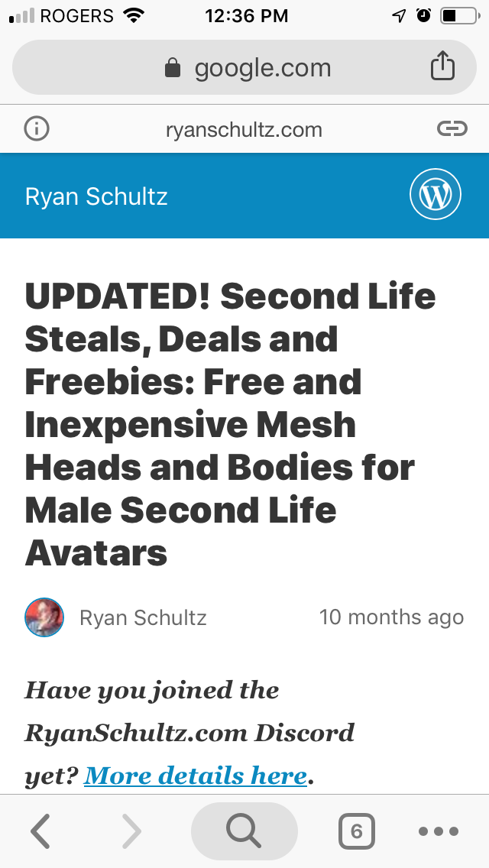Open the more options ellipsis menu
Image resolution: width=489 pixels, height=868 pixels.
coord(438,831)
